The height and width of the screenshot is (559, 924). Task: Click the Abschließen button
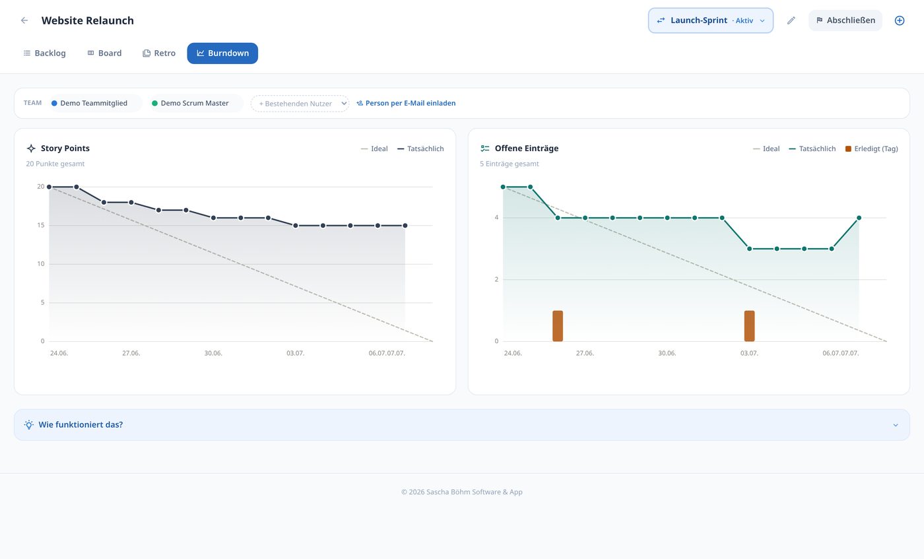[845, 20]
